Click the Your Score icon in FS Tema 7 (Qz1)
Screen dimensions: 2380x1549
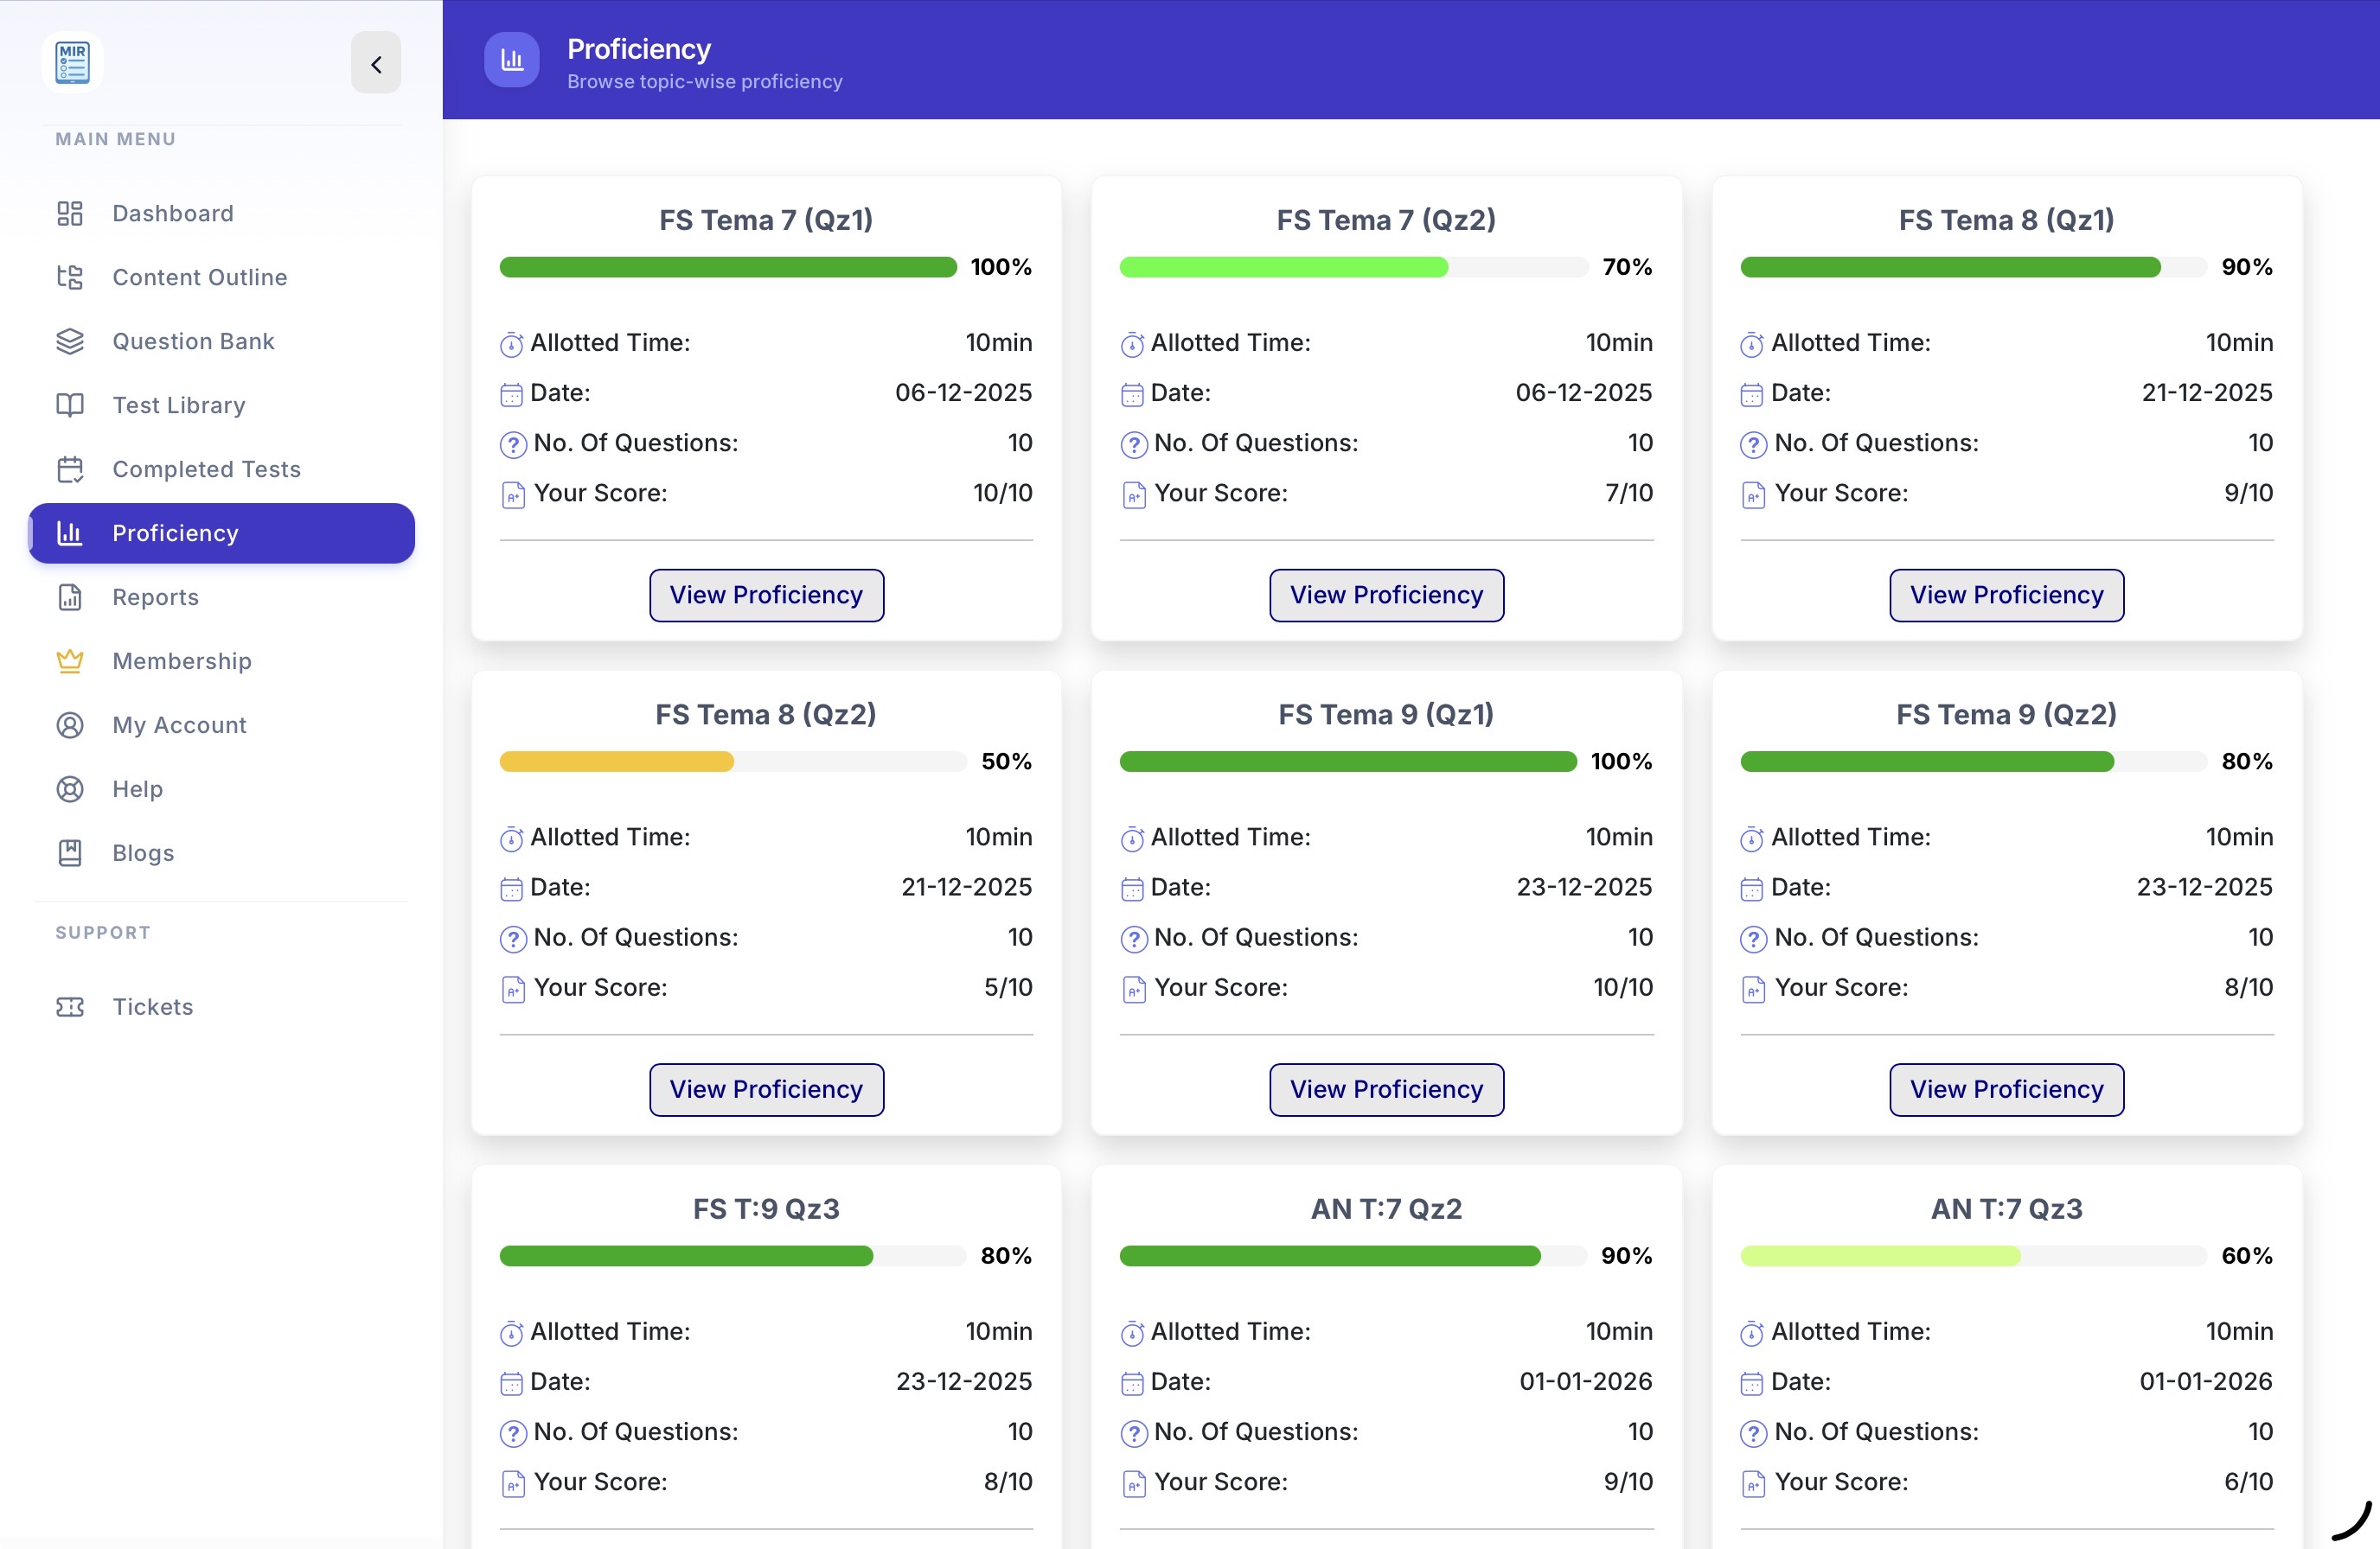pos(513,494)
